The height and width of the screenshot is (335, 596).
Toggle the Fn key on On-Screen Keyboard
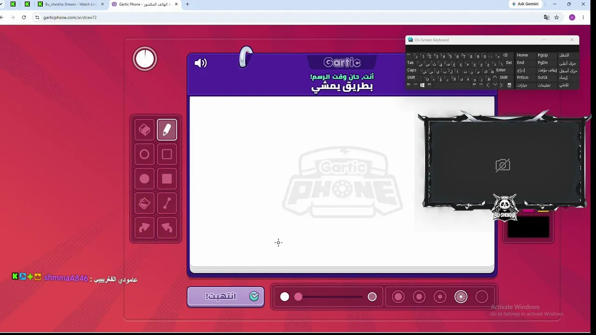click(409, 85)
